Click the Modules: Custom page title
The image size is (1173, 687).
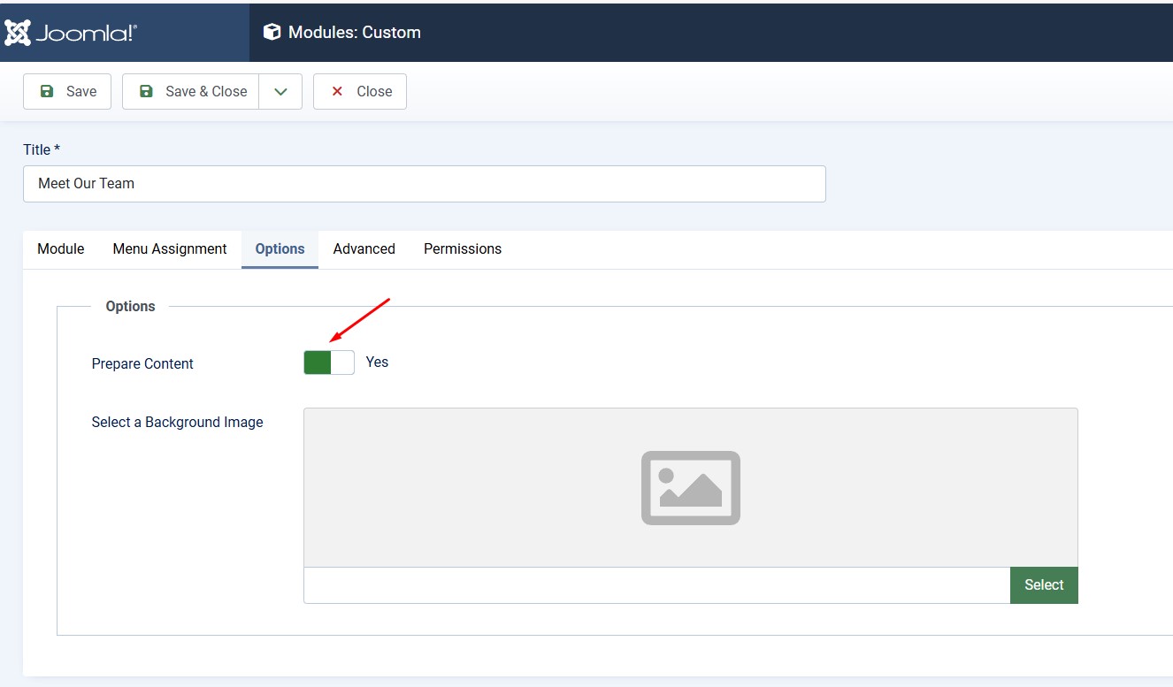click(x=354, y=33)
